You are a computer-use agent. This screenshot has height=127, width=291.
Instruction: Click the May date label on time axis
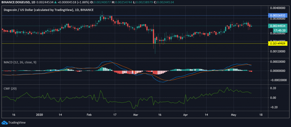(233, 114)
